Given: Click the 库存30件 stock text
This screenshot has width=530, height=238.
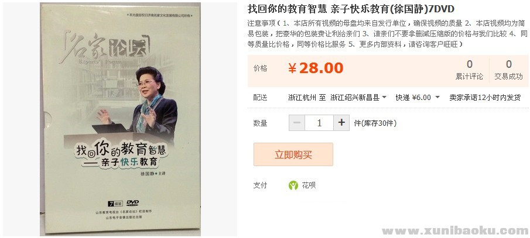Looking at the screenshot, I should (x=379, y=123).
